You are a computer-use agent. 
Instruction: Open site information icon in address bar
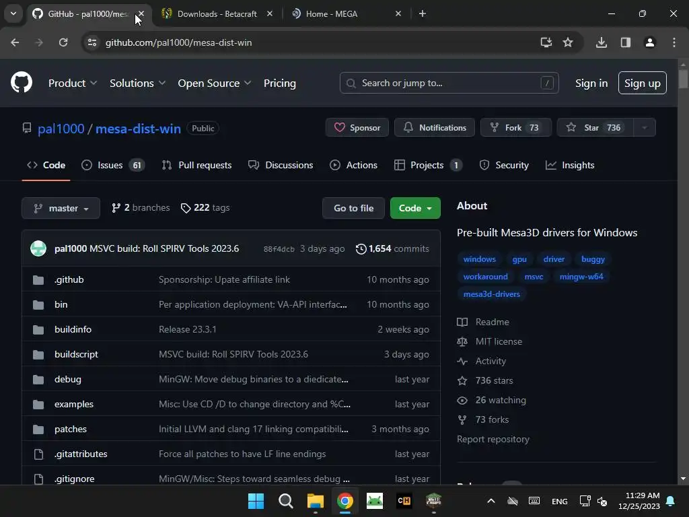pos(92,42)
